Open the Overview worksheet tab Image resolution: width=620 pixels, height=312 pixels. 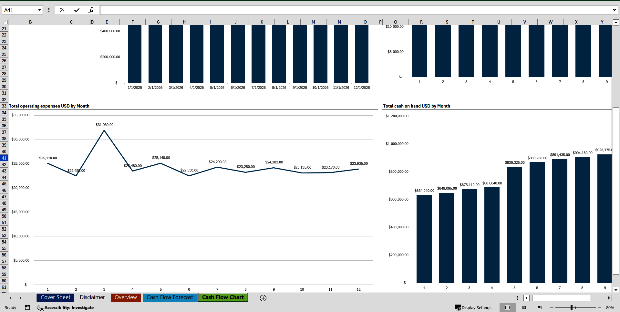tap(126, 297)
